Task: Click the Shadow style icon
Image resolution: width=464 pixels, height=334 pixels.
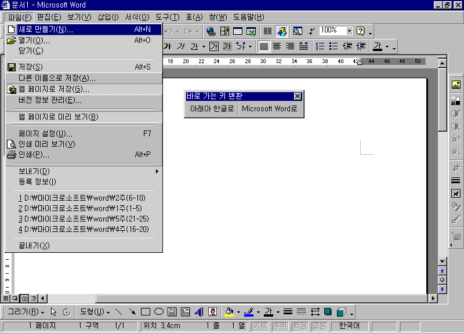Action: 328,312
